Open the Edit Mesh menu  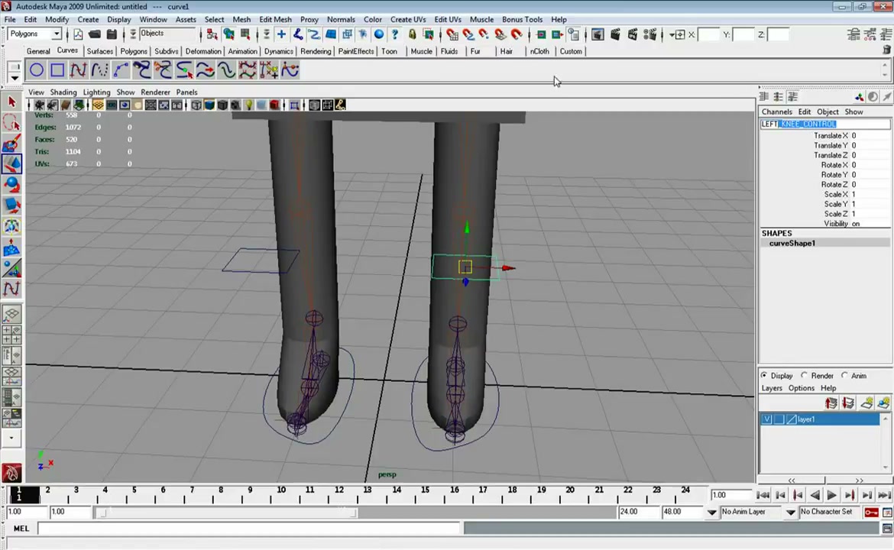[x=275, y=19]
